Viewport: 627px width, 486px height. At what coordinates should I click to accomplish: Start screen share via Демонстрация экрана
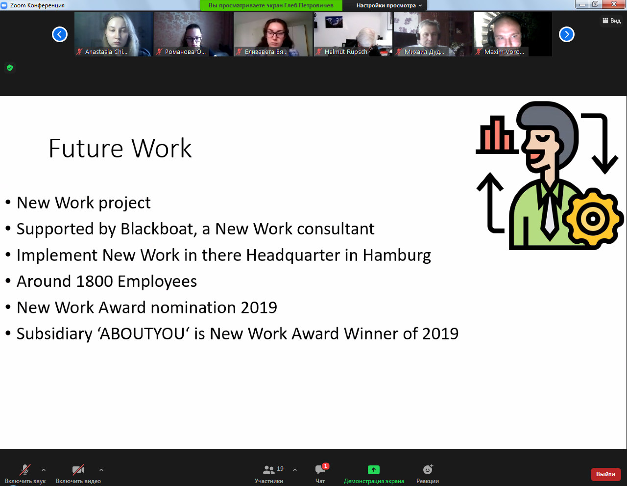[x=374, y=474]
